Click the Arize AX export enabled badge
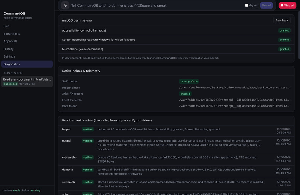This screenshot has width=300, height=195. point(185,94)
